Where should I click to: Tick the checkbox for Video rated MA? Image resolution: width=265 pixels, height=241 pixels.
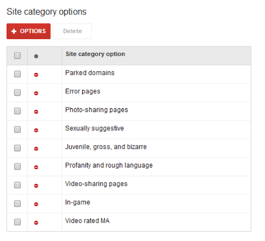[x=17, y=222]
